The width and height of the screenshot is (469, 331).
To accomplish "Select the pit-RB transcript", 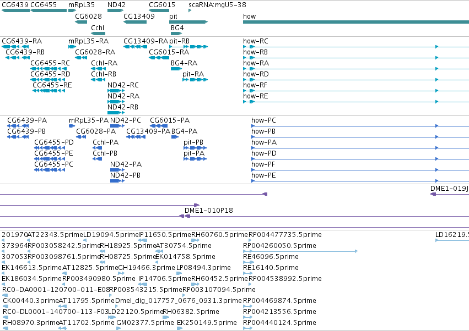I will [x=188, y=47].
